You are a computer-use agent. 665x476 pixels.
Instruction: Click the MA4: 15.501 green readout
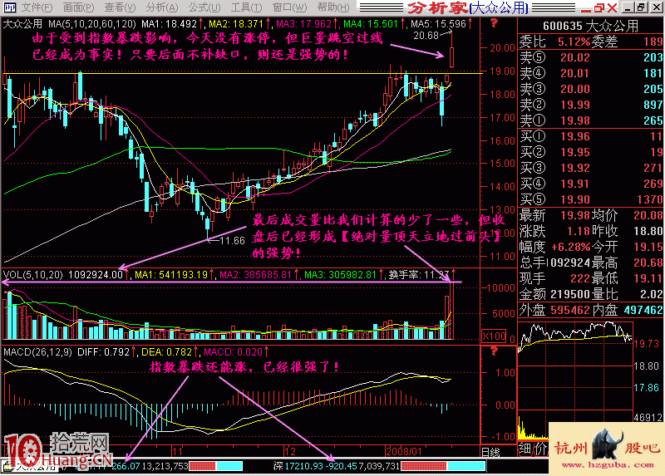(x=373, y=24)
